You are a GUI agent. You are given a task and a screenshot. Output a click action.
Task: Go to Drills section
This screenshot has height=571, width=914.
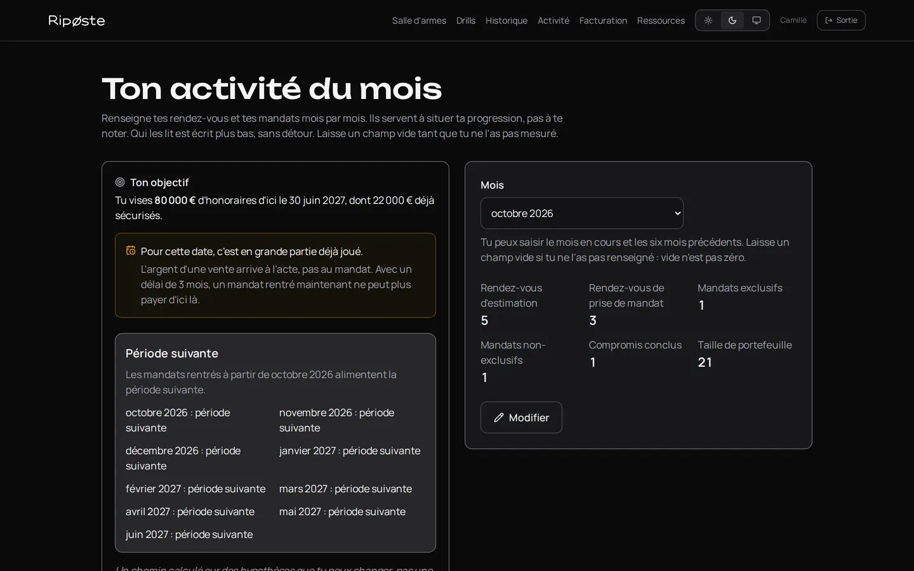click(x=466, y=20)
